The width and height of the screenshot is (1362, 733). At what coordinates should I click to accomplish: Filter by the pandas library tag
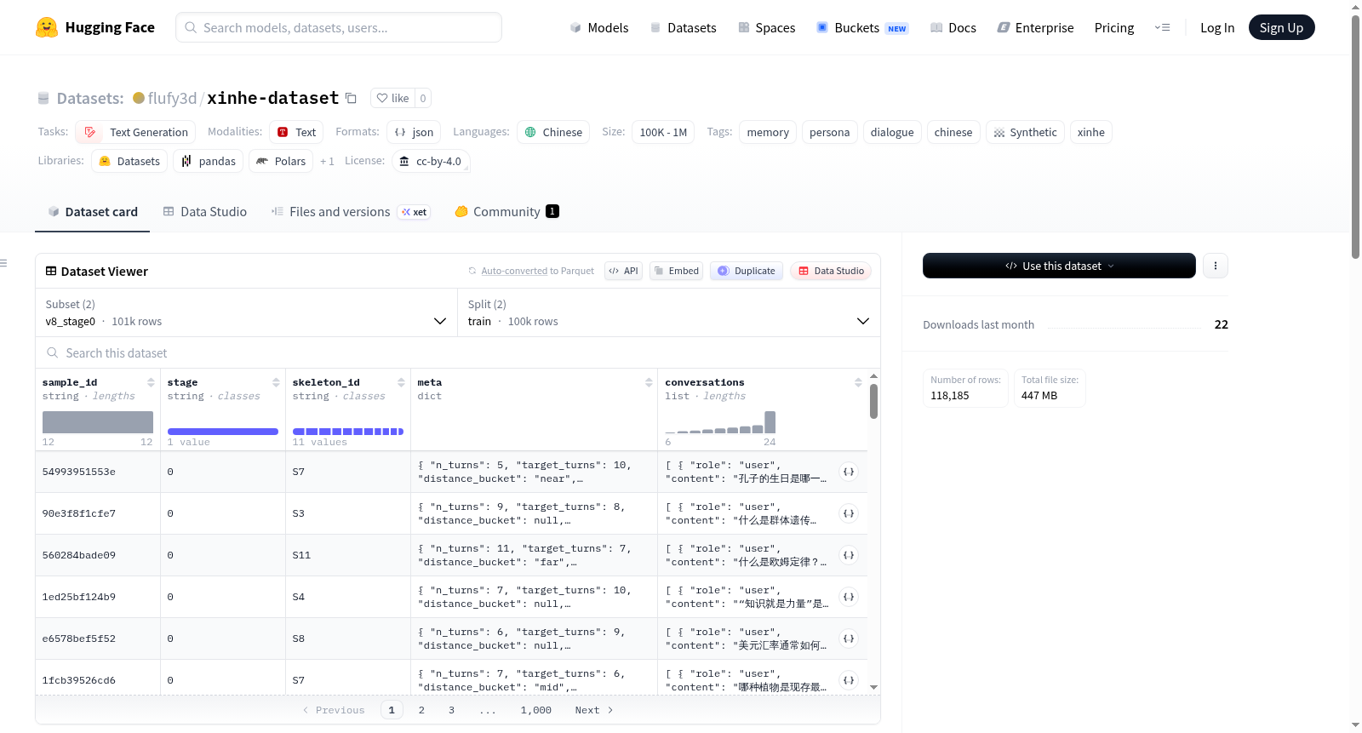point(209,161)
